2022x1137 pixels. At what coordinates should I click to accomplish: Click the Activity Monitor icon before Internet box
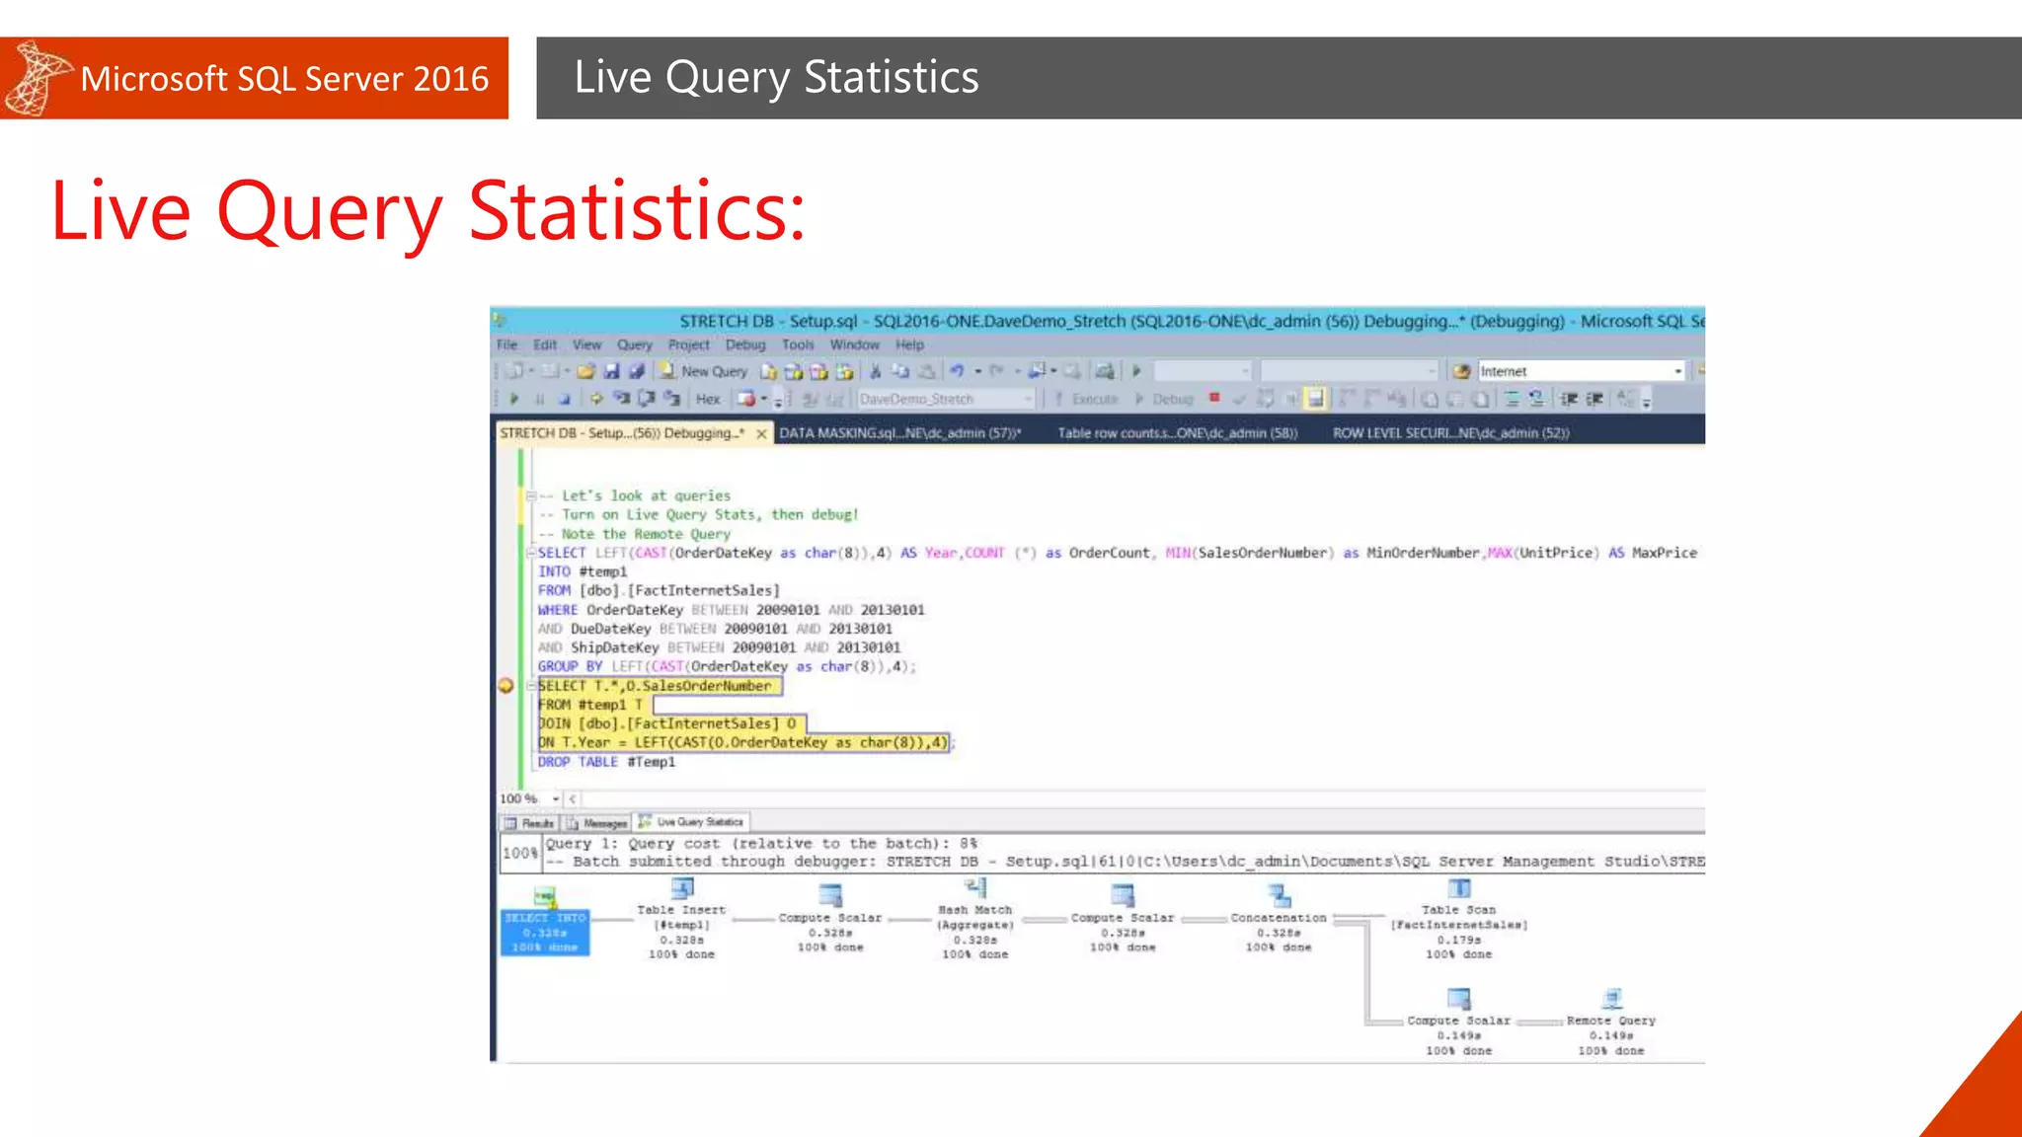(1461, 371)
